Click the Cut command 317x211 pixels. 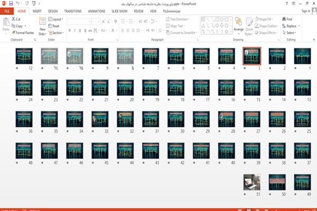coord(16,19)
